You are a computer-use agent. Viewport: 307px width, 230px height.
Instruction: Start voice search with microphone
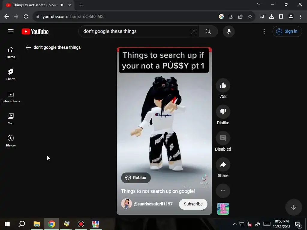coord(228,31)
